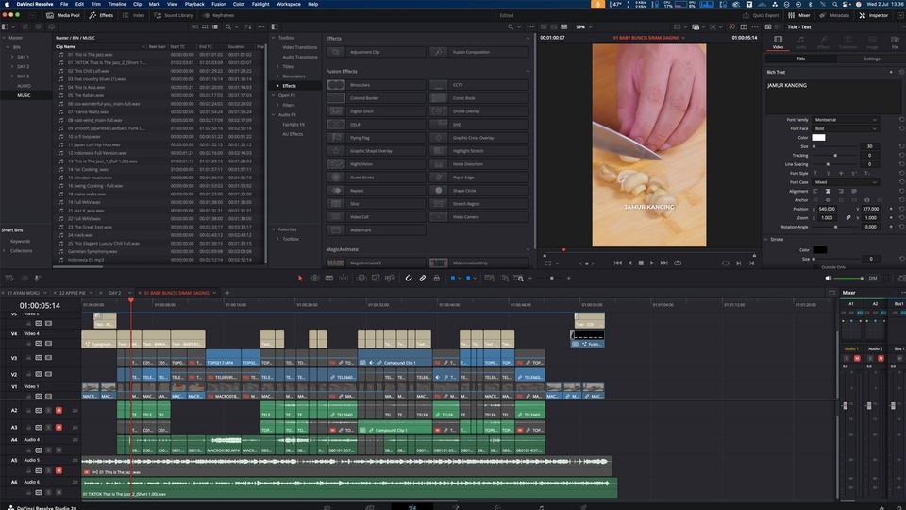Select the Binoculars Fusion effect
Viewport: 906px width, 510px height.
point(377,85)
